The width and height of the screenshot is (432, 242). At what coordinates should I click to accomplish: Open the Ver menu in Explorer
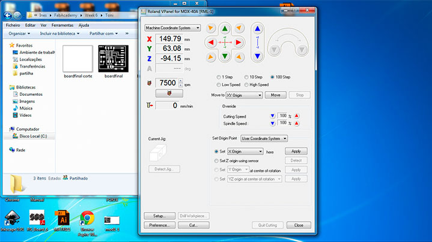tap(43, 25)
